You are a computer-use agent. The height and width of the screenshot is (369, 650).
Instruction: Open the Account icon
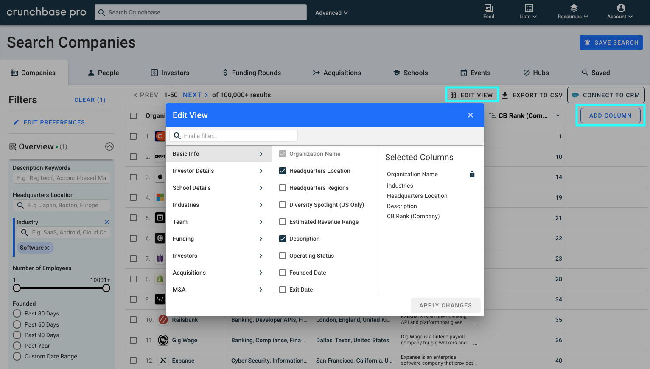pyautogui.click(x=620, y=8)
